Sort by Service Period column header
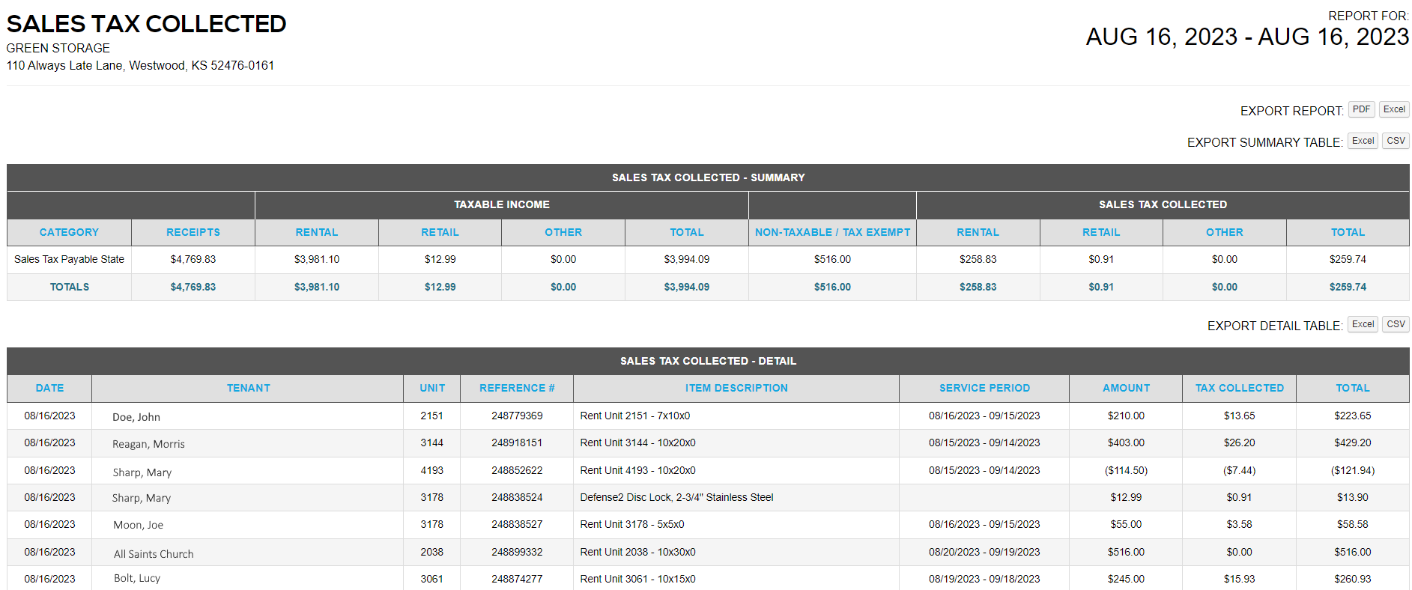This screenshot has width=1412, height=590. point(984,388)
